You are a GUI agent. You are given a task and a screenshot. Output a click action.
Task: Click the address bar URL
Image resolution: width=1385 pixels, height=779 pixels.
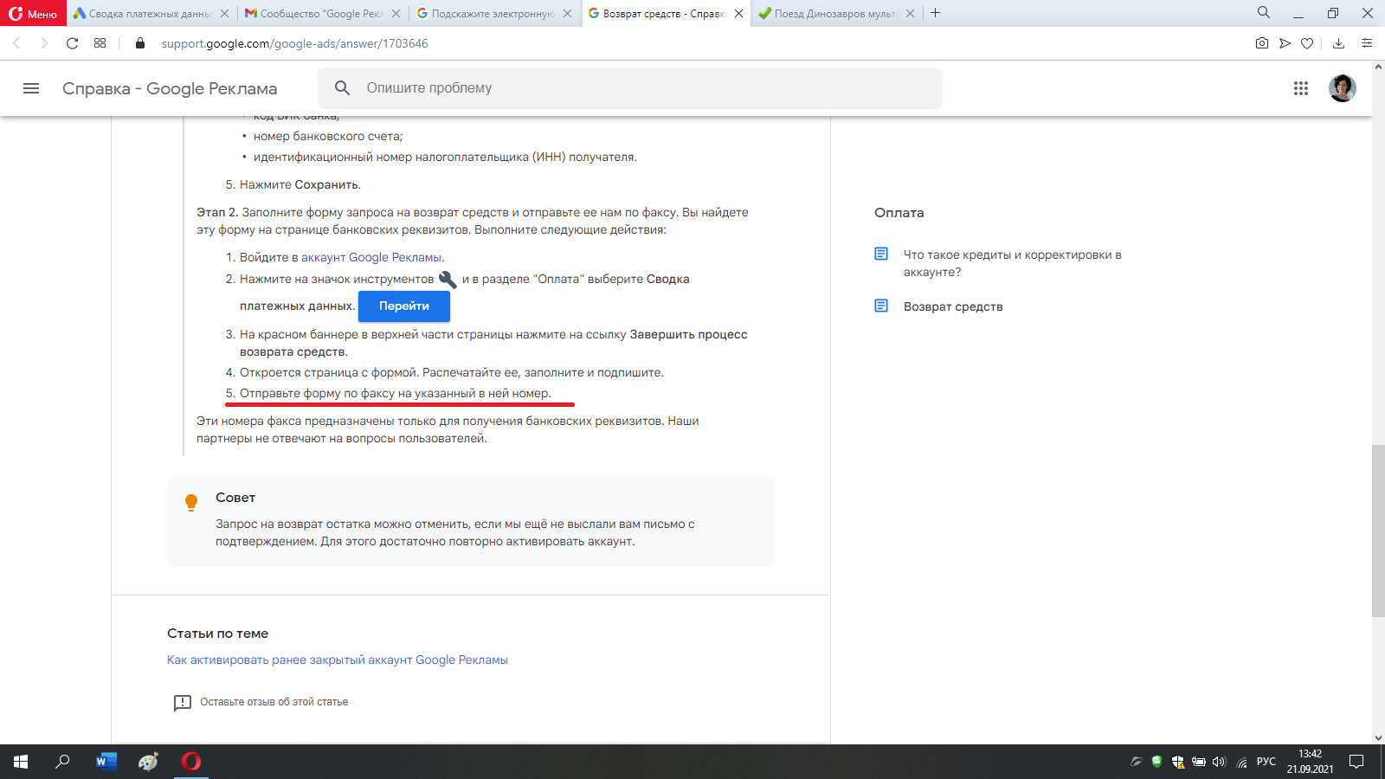coord(294,43)
